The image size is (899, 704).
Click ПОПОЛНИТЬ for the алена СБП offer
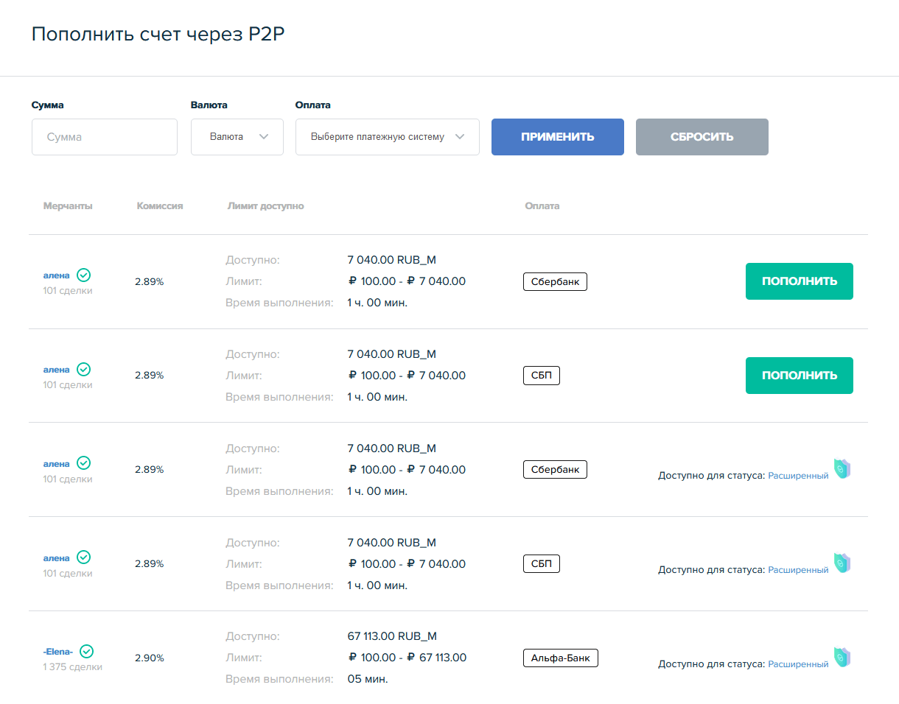(x=799, y=376)
